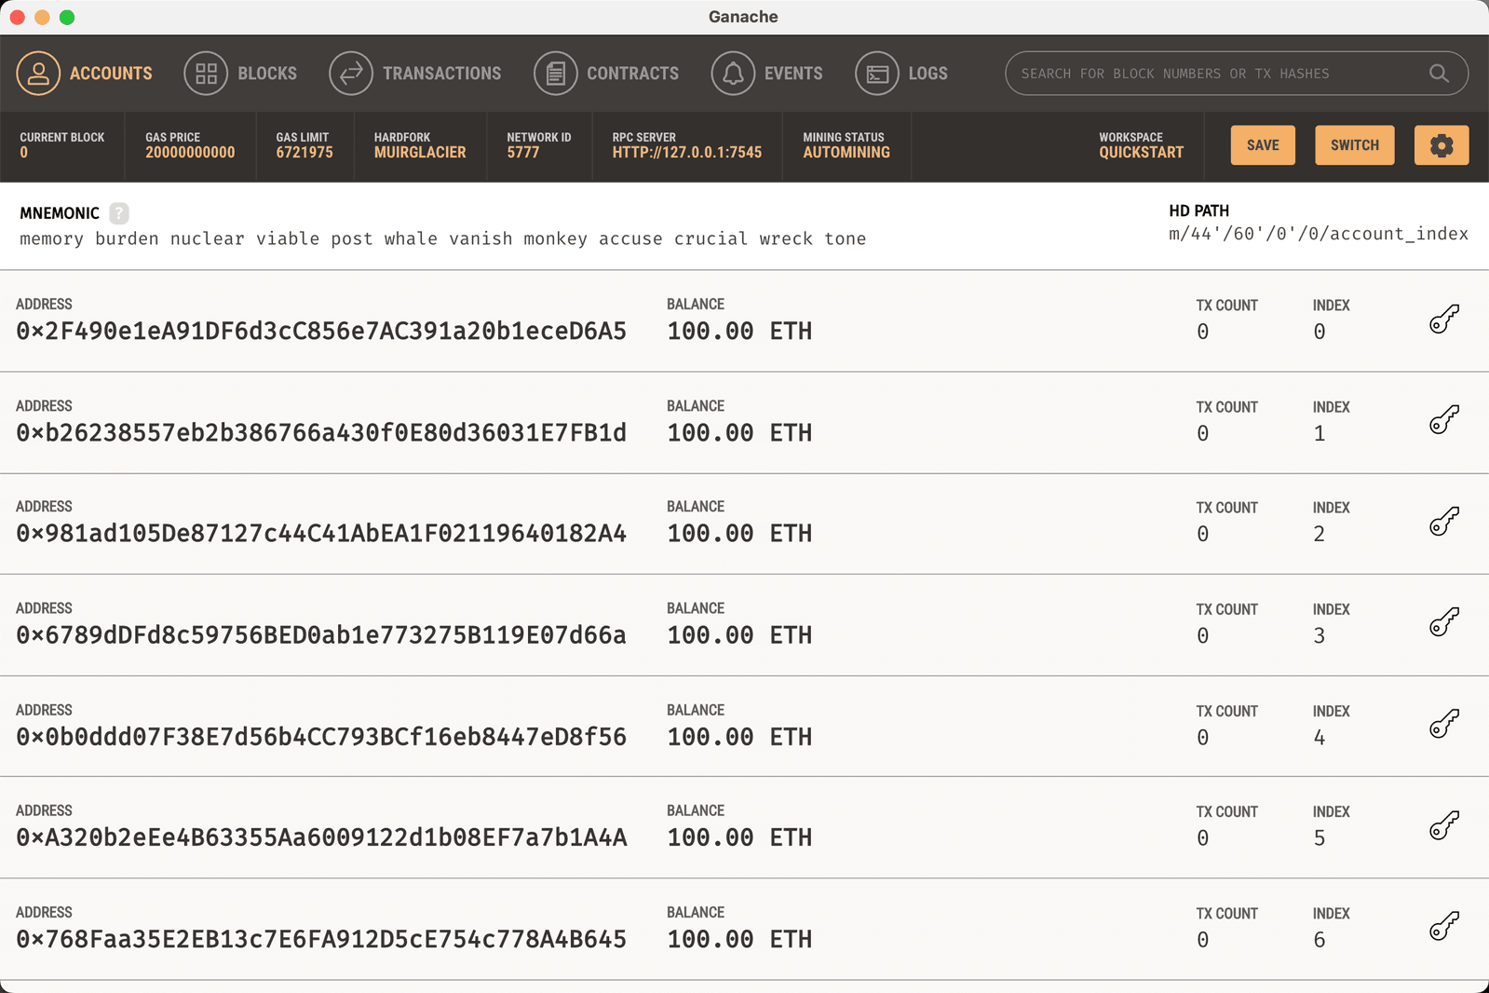
Task: Switch to the EVENTS label tab
Action: [x=793, y=74]
